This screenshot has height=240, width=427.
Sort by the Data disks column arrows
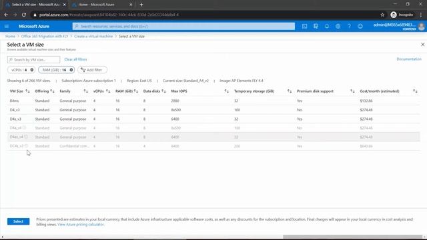click(163, 91)
